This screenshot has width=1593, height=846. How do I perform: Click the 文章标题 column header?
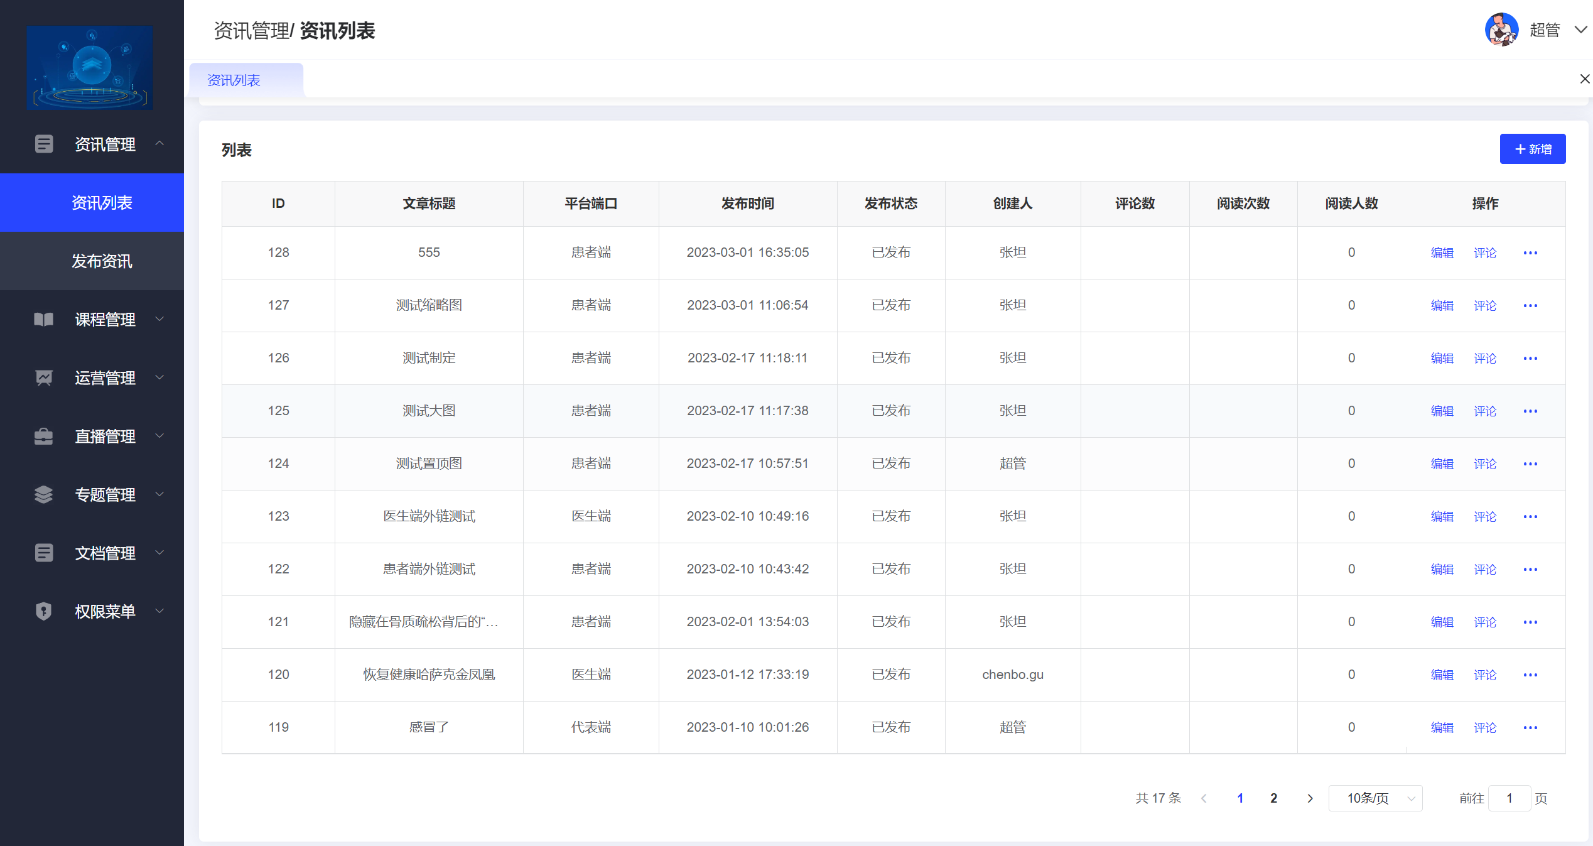click(x=429, y=203)
